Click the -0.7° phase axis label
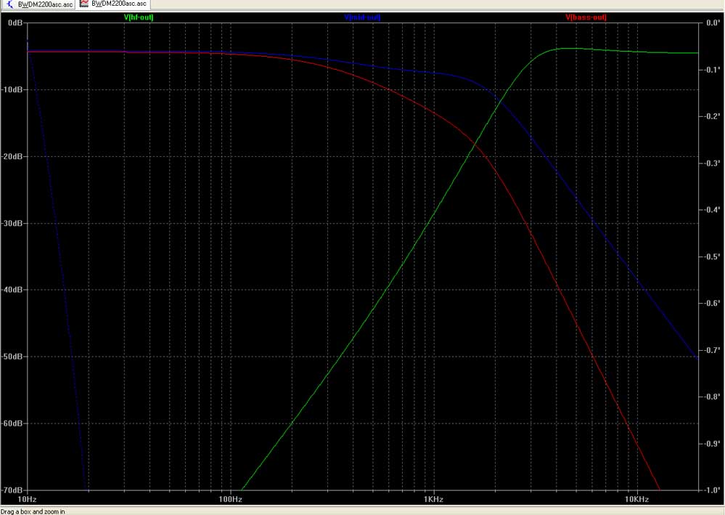 711,350
